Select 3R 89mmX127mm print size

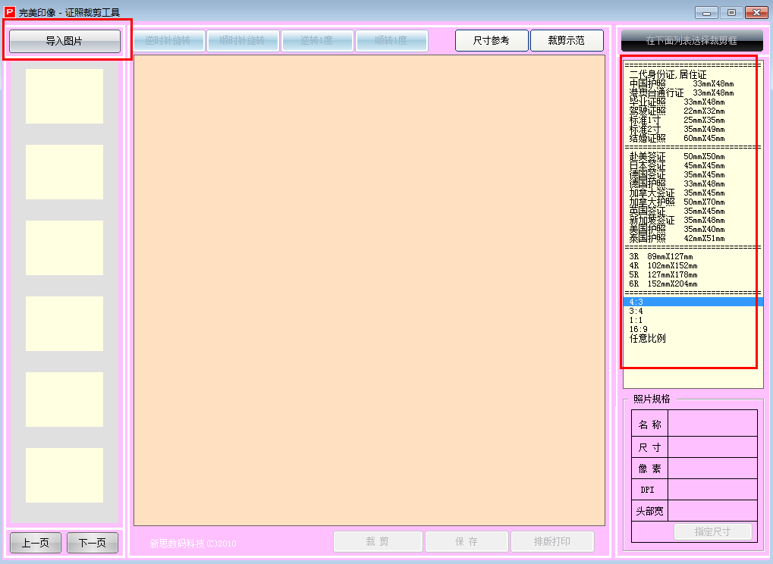(x=693, y=257)
